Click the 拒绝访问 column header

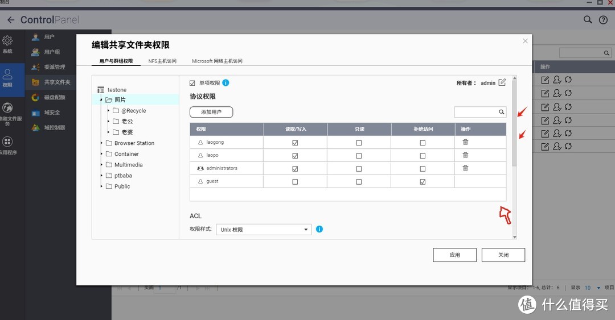(423, 129)
